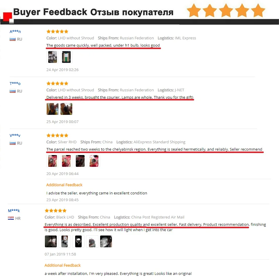
Task: Open the second photo in T***o's review
Action: tap(66, 109)
